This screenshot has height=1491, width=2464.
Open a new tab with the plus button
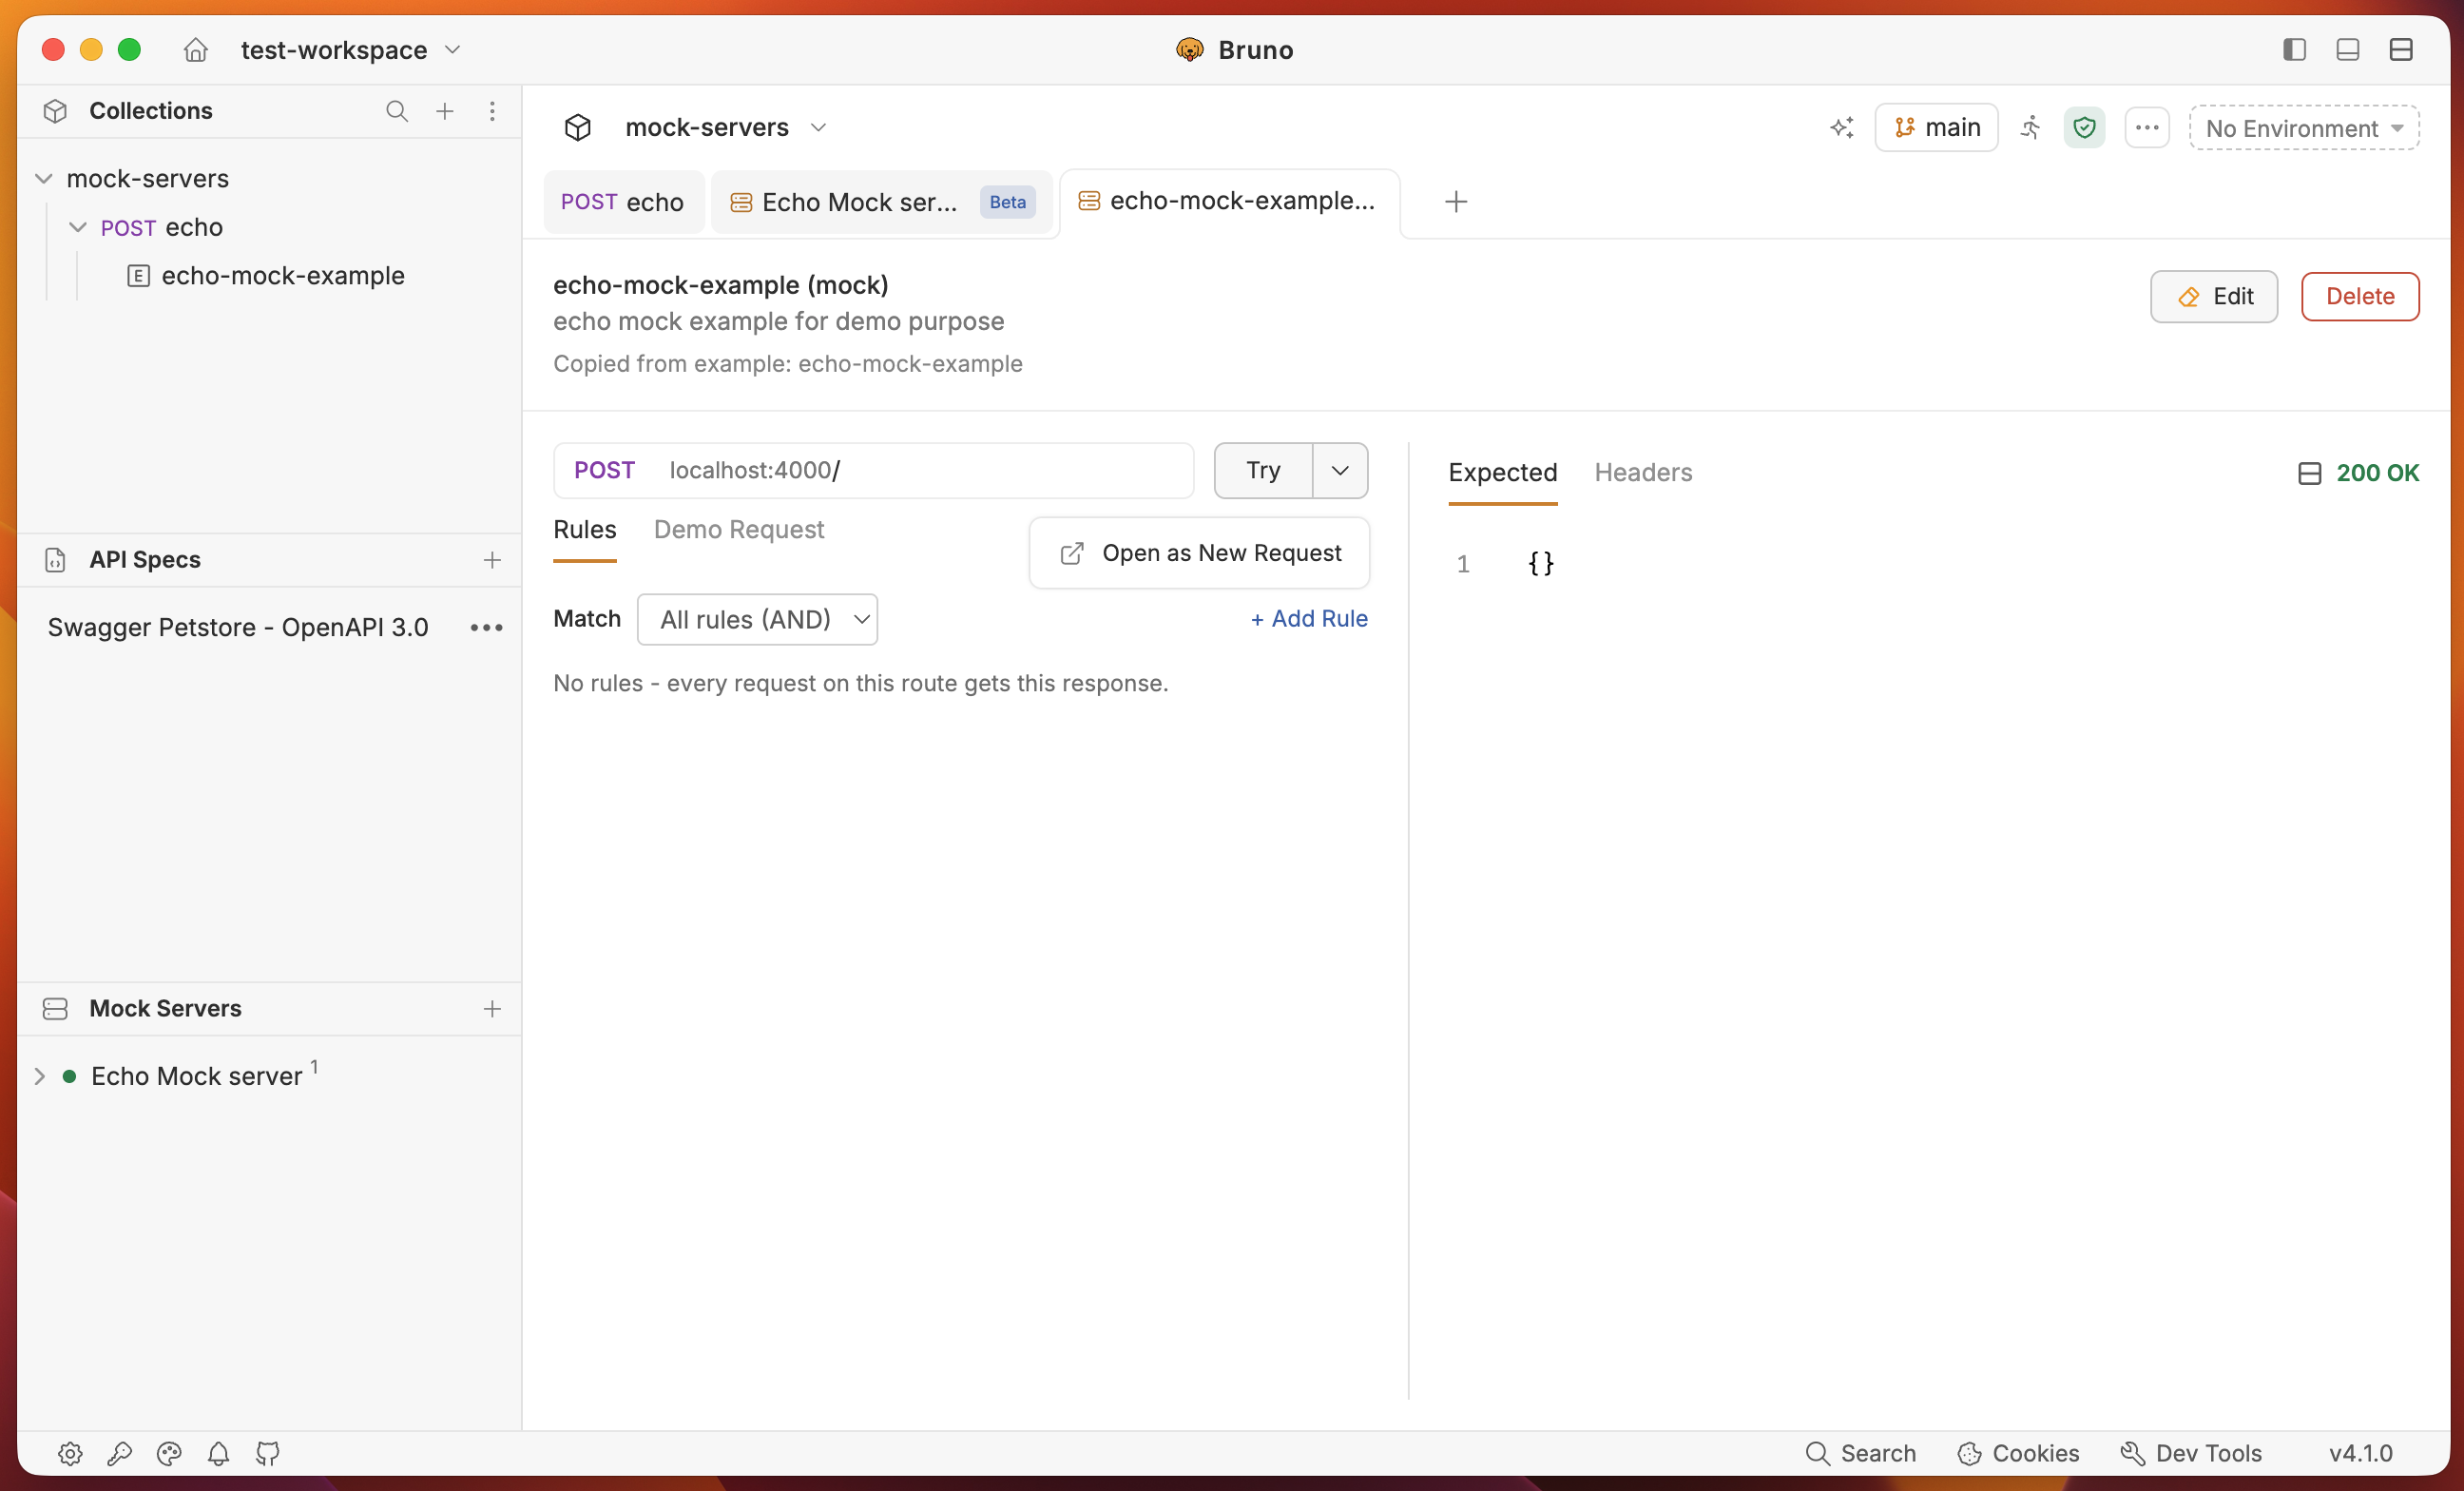coord(1456,202)
